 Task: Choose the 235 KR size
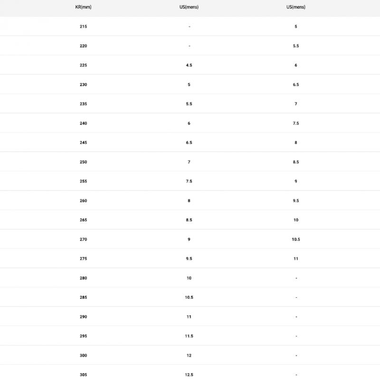[83, 104]
